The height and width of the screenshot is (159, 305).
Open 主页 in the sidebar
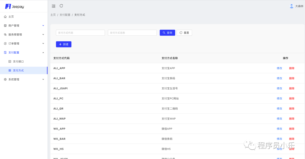(24, 17)
